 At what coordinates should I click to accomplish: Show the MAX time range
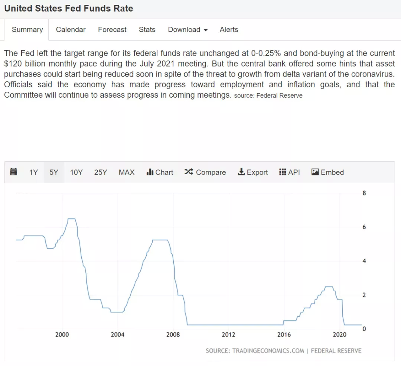[127, 172]
